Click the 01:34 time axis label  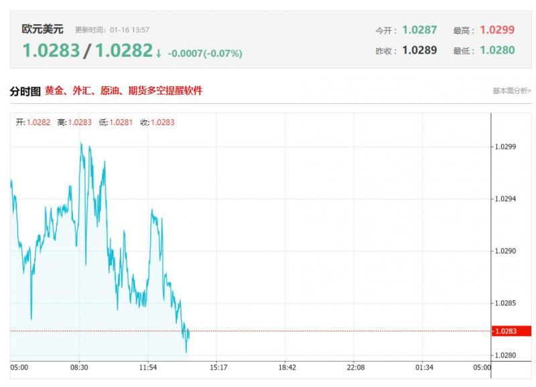click(425, 368)
